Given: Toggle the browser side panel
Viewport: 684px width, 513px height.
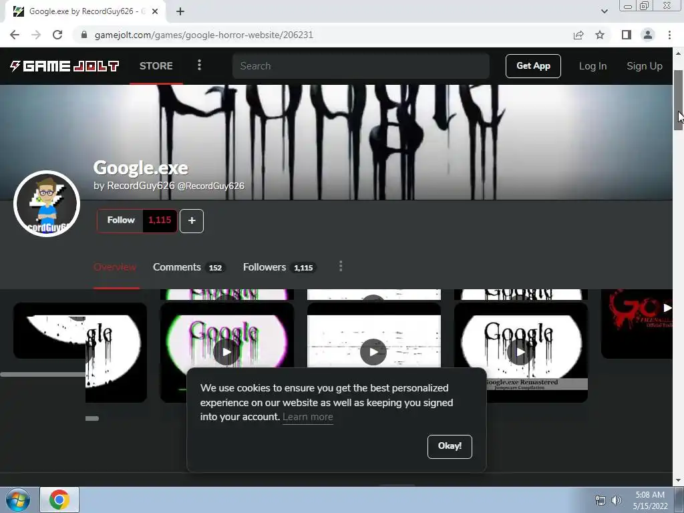Looking at the screenshot, I should pyautogui.click(x=627, y=35).
